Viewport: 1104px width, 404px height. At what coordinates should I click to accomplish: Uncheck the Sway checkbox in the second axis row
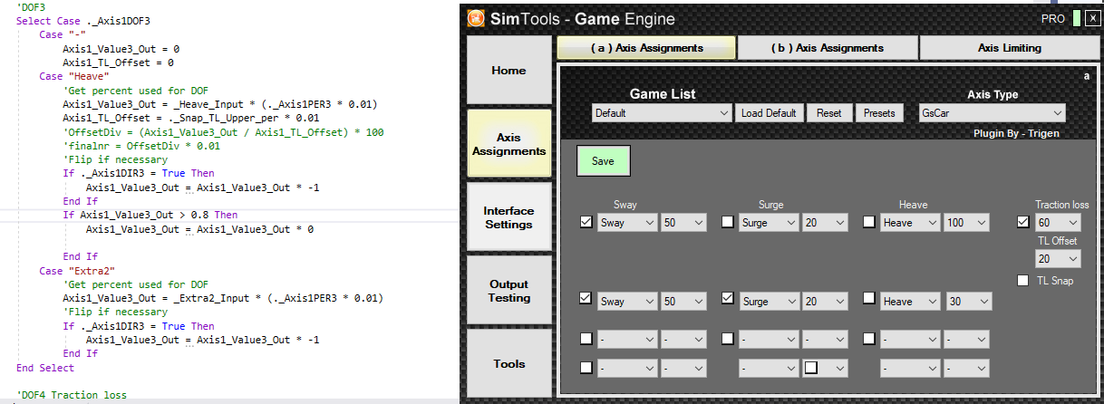[x=586, y=298]
